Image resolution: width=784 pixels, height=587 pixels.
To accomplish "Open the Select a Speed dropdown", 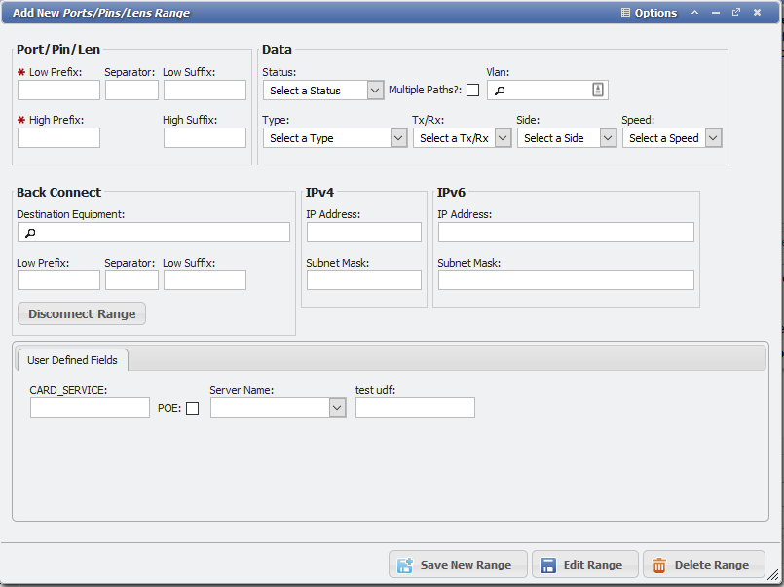I will 712,137.
